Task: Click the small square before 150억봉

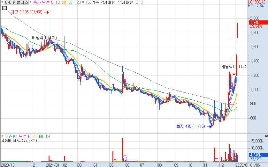Action: coord(83,2)
